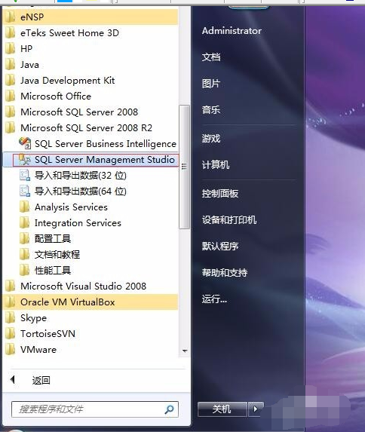Click the Analysis Services folder icon
This screenshot has height=432, width=365.
(x=25, y=207)
